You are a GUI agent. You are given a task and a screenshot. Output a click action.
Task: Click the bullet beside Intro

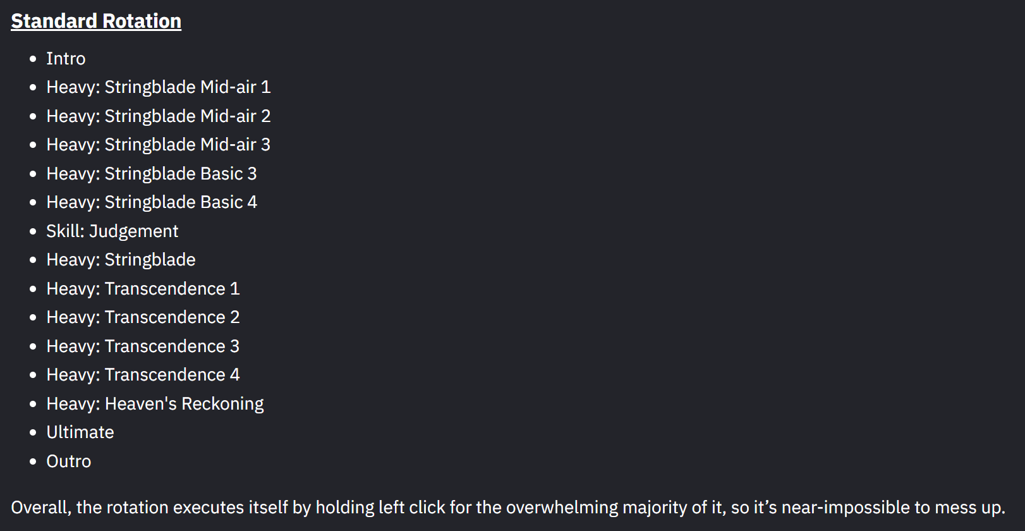coord(33,59)
